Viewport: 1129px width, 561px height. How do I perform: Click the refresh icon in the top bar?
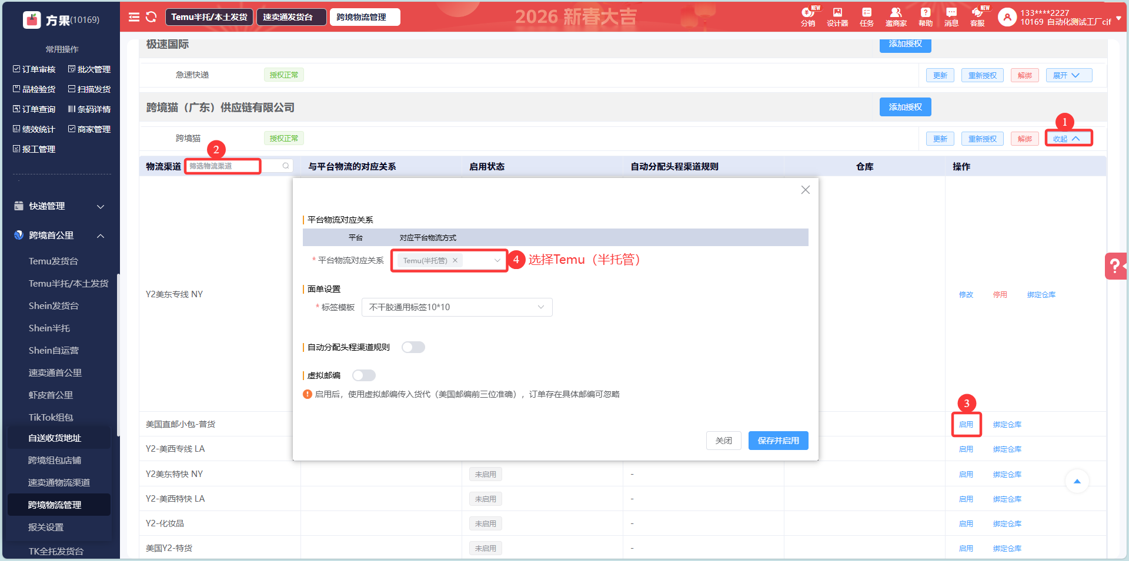click(151, 17)
